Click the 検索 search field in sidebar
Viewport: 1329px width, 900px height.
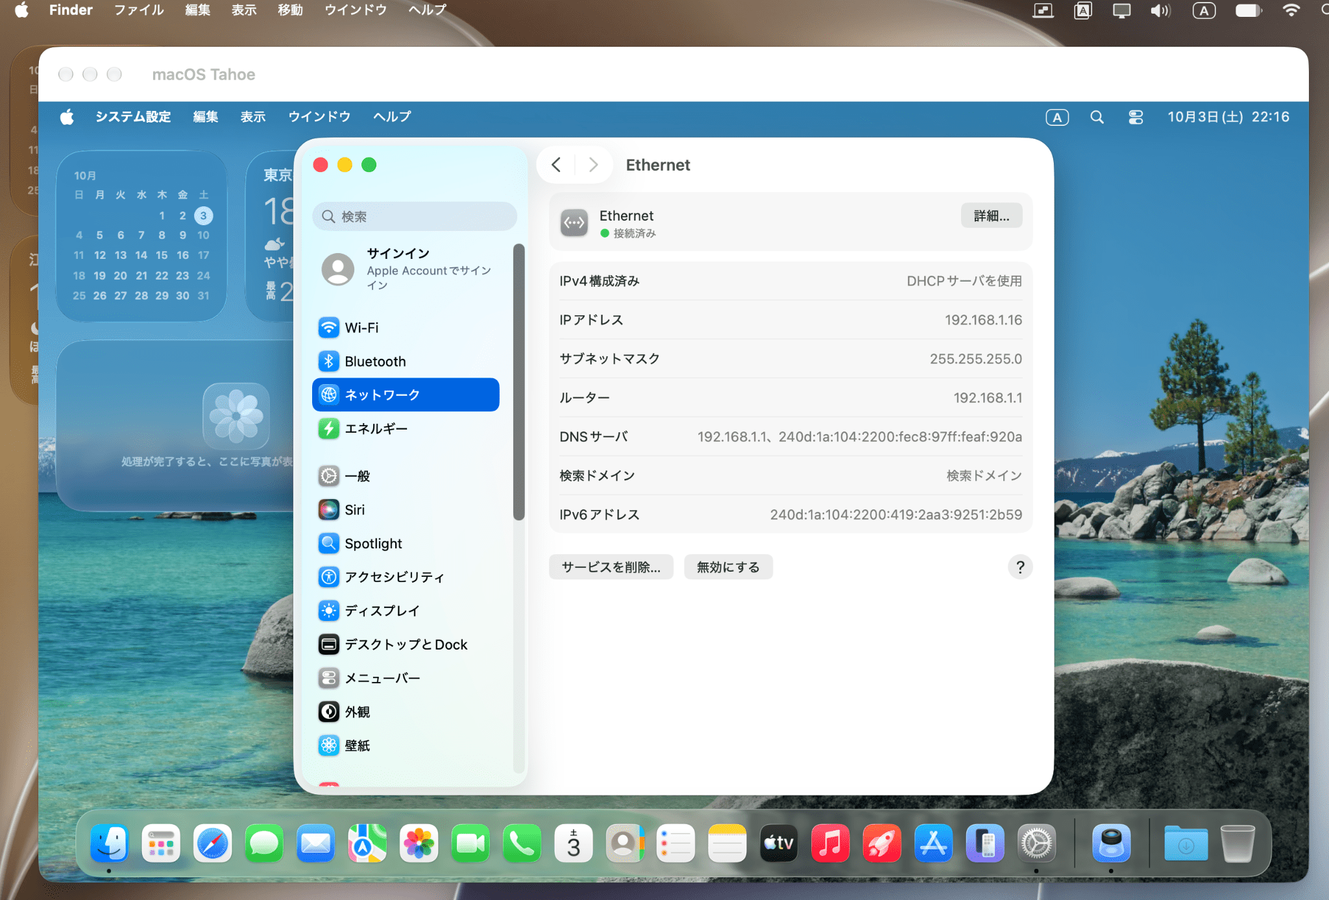[415, 216]
